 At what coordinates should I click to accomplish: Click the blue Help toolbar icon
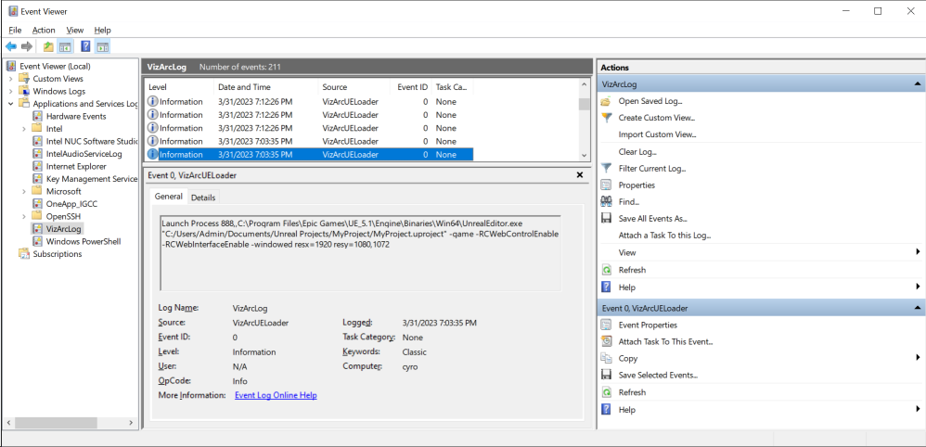pyautogui.click(x=85, y=46)
